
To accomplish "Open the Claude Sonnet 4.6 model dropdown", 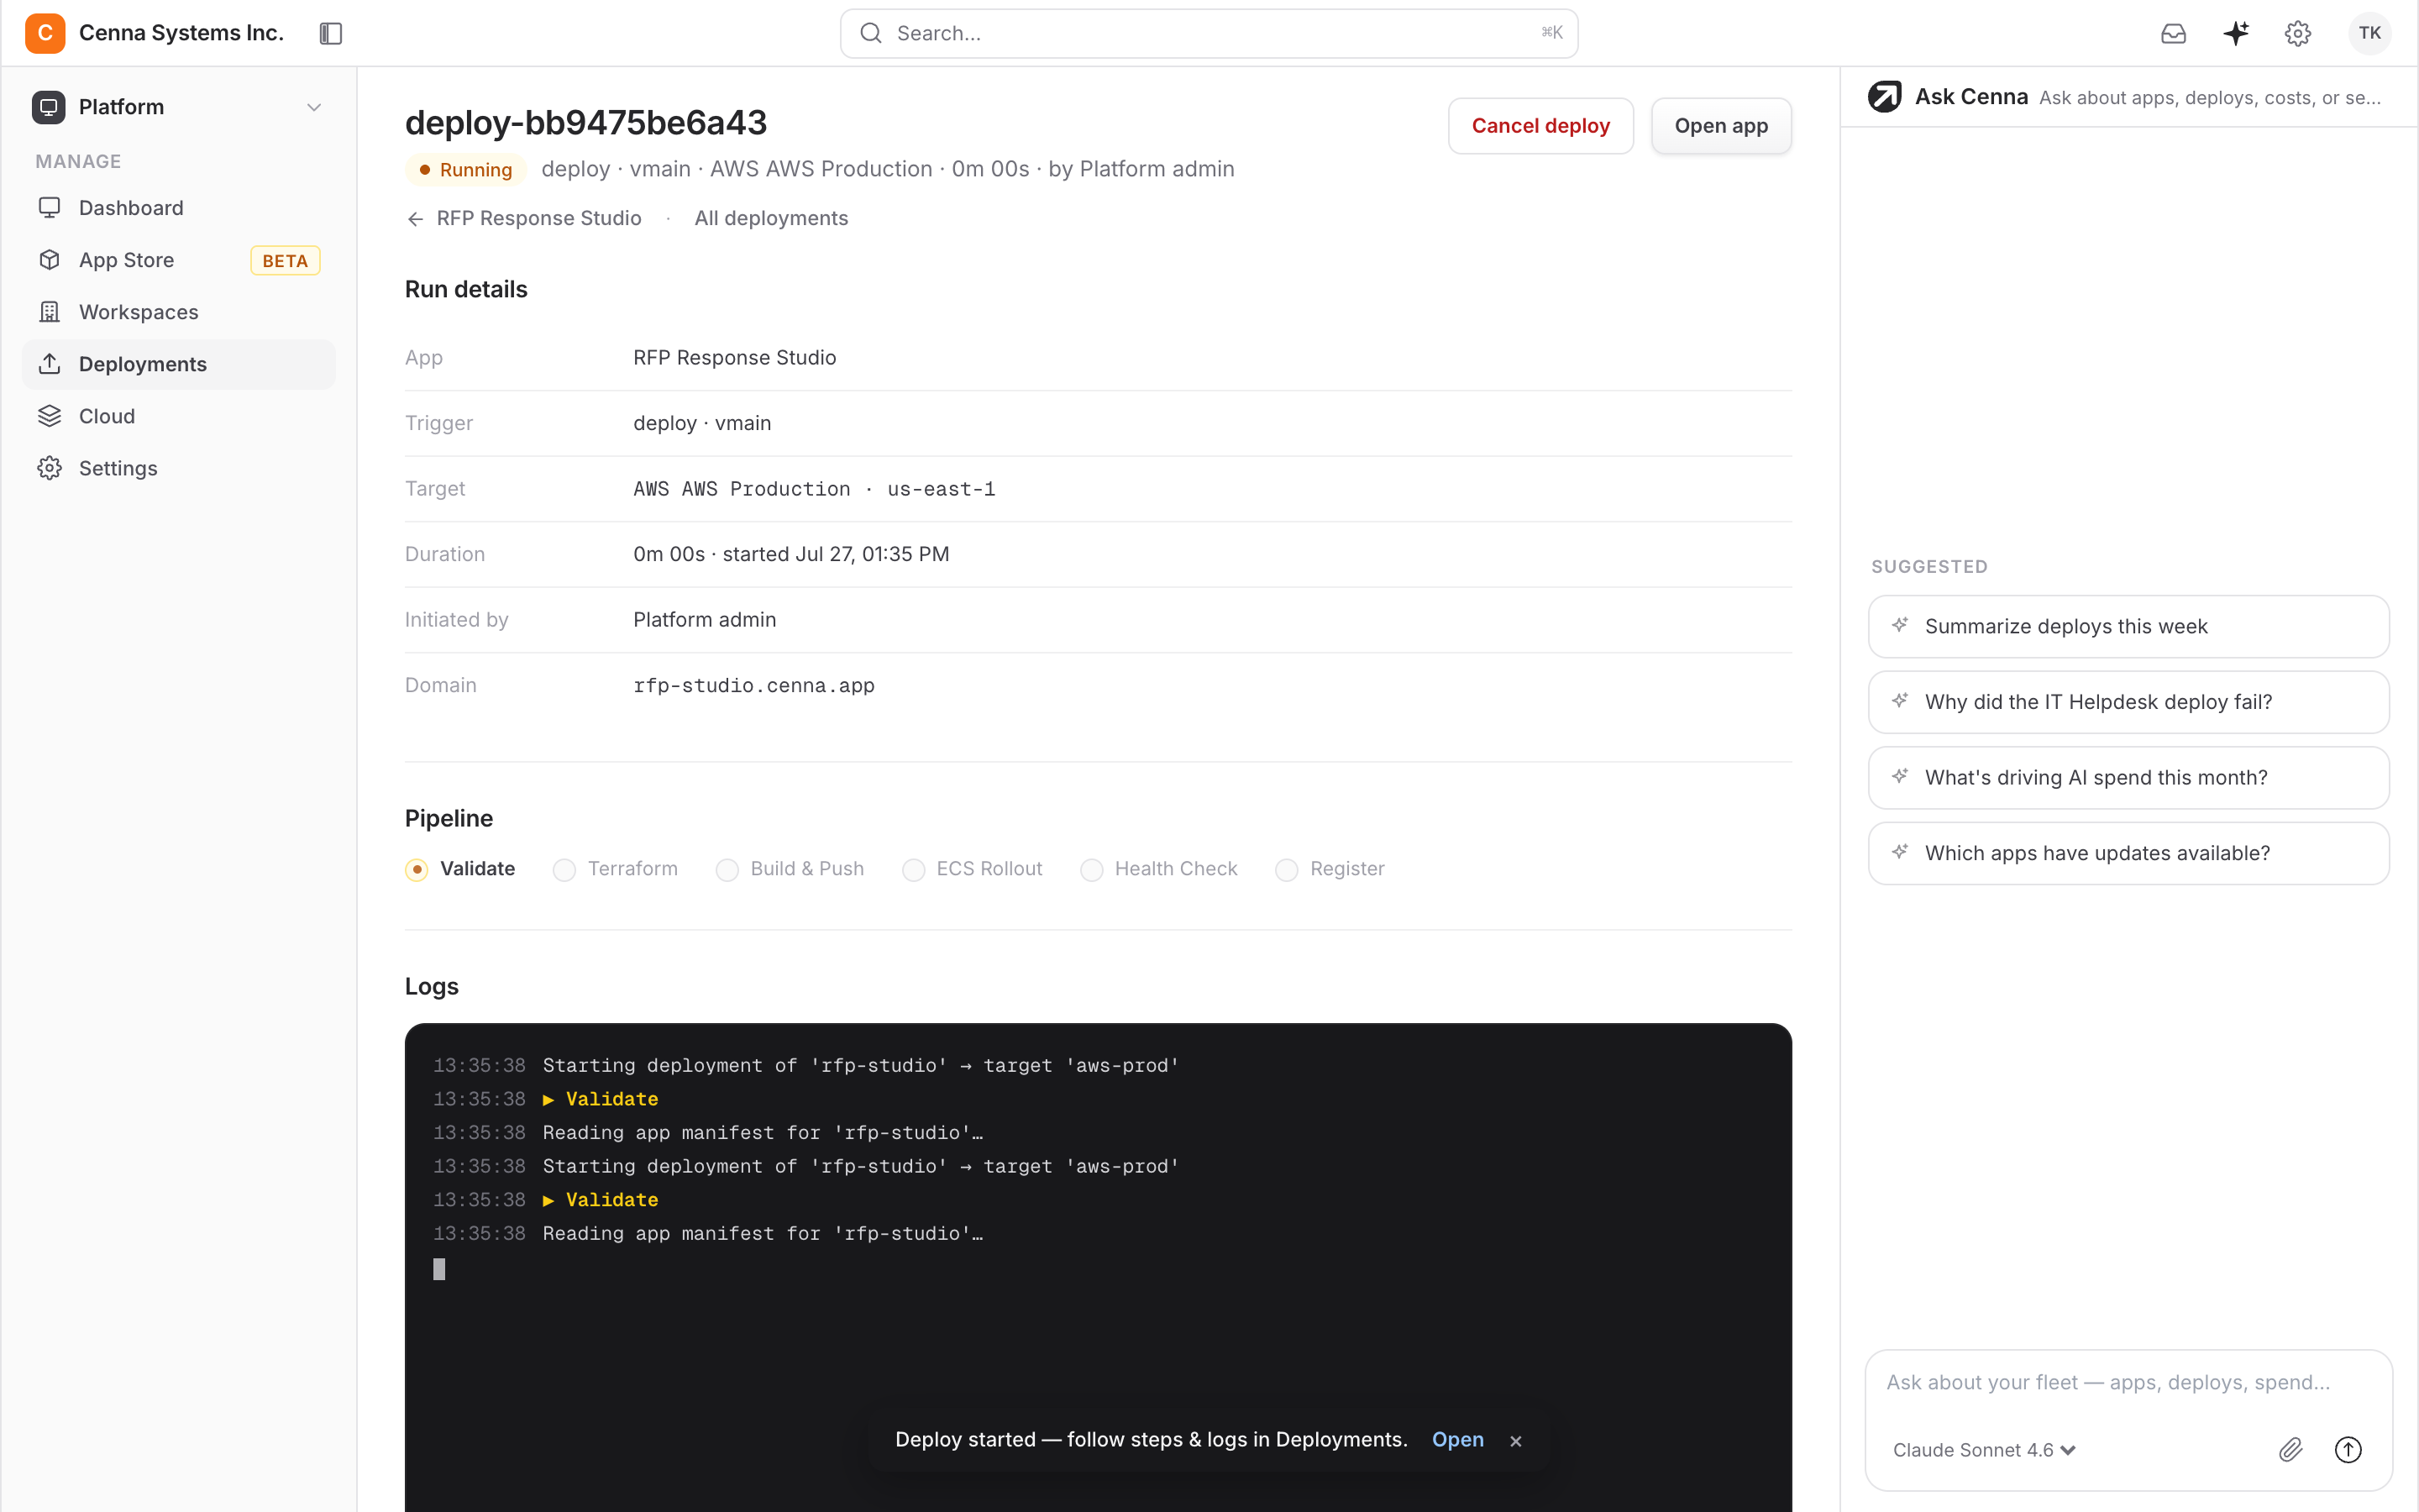I will (x=1984, y=1450).
